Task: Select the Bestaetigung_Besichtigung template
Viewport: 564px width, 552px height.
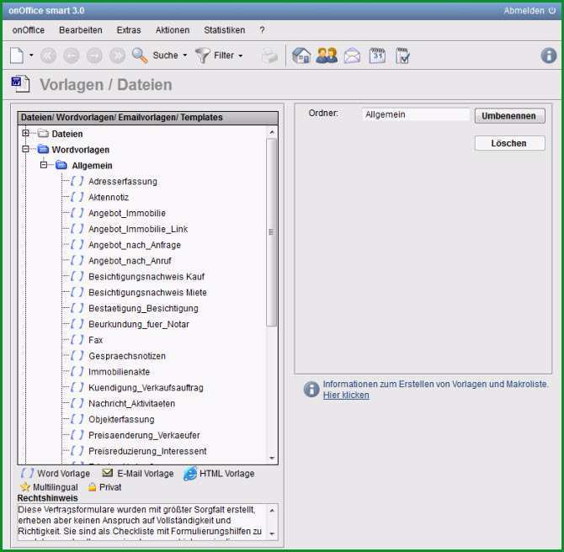Action: (143, 308)
